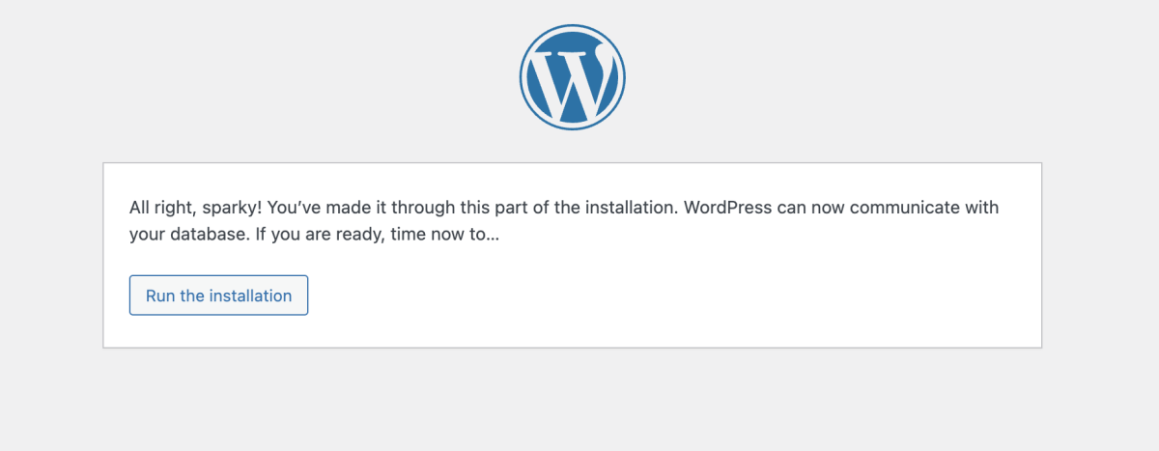This screenshot has width=1159, height=451.
Task: Click the blue outer ring of WordPress logo
Action: tap(573, 27)
